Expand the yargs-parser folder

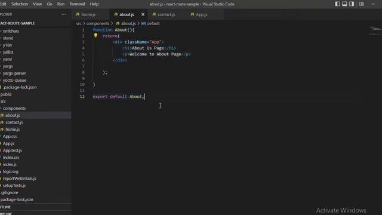[x=14, y=73]
